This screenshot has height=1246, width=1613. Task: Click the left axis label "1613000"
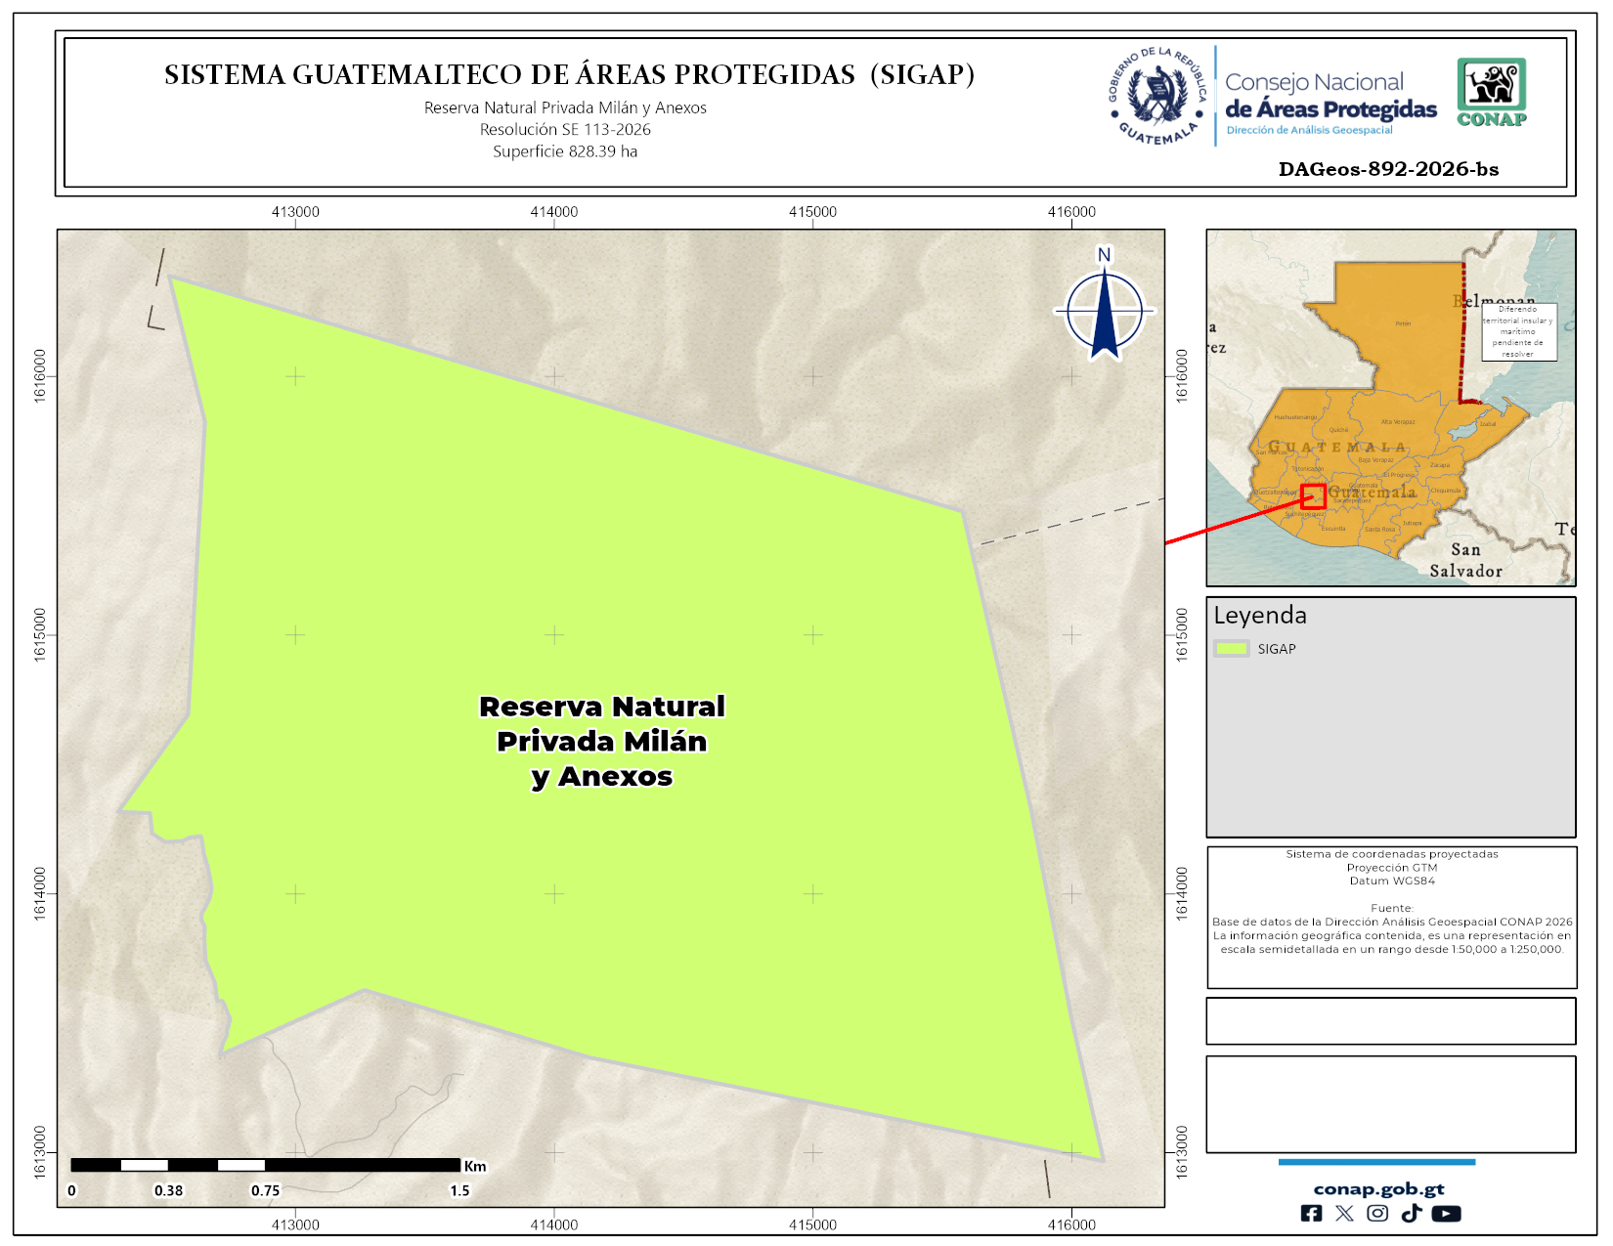(40, 1152)
